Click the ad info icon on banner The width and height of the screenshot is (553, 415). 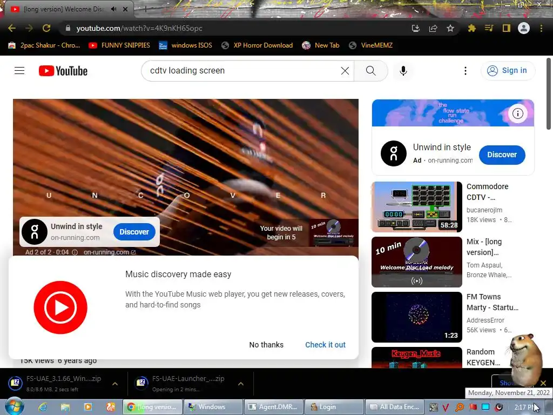[518, 113]
